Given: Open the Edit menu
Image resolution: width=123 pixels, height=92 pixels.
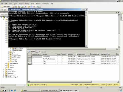Looking at the screenshot, I should [x=6, y=4].
